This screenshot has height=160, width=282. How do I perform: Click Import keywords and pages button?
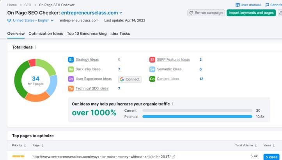[x=251, y=13]
